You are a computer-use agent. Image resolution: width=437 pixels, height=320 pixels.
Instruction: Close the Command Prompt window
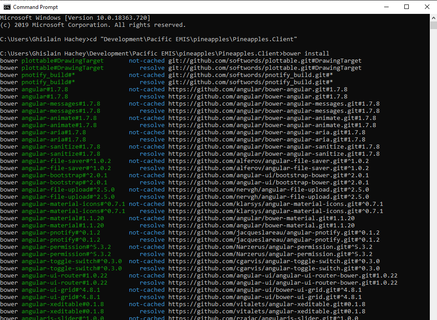[x=427, y=7]
